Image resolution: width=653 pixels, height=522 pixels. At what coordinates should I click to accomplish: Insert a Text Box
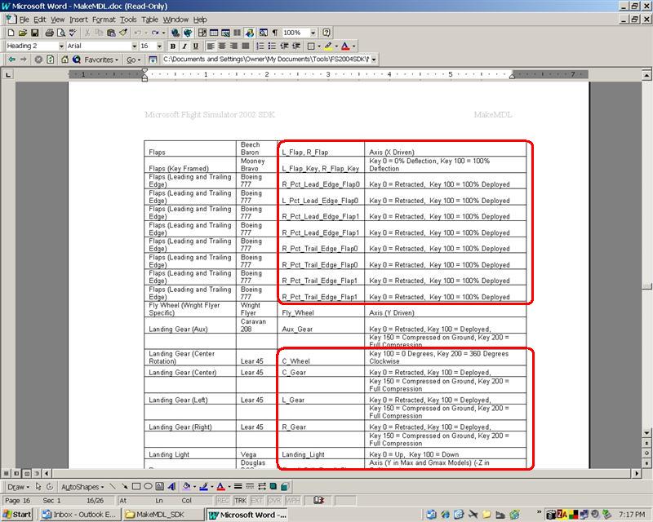coord(159,486)
